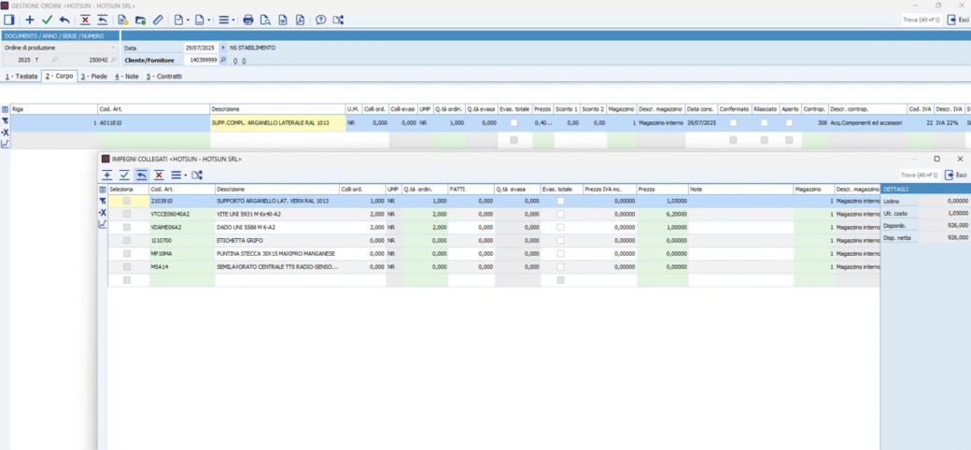Click the Descrizione column header in Impegni grid

275,190
